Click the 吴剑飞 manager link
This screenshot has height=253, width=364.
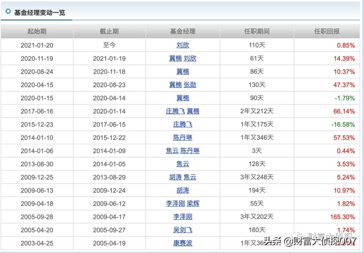point(183,230)
